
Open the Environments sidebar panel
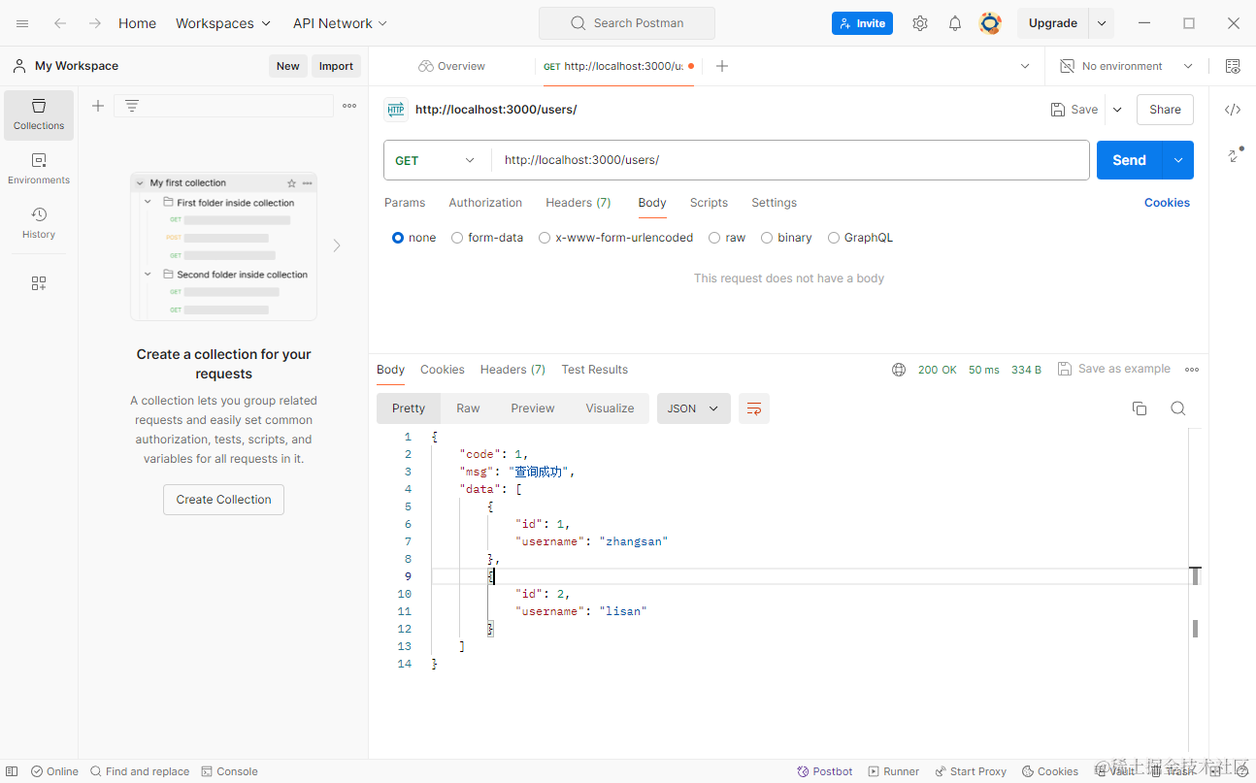coord(39,169)
